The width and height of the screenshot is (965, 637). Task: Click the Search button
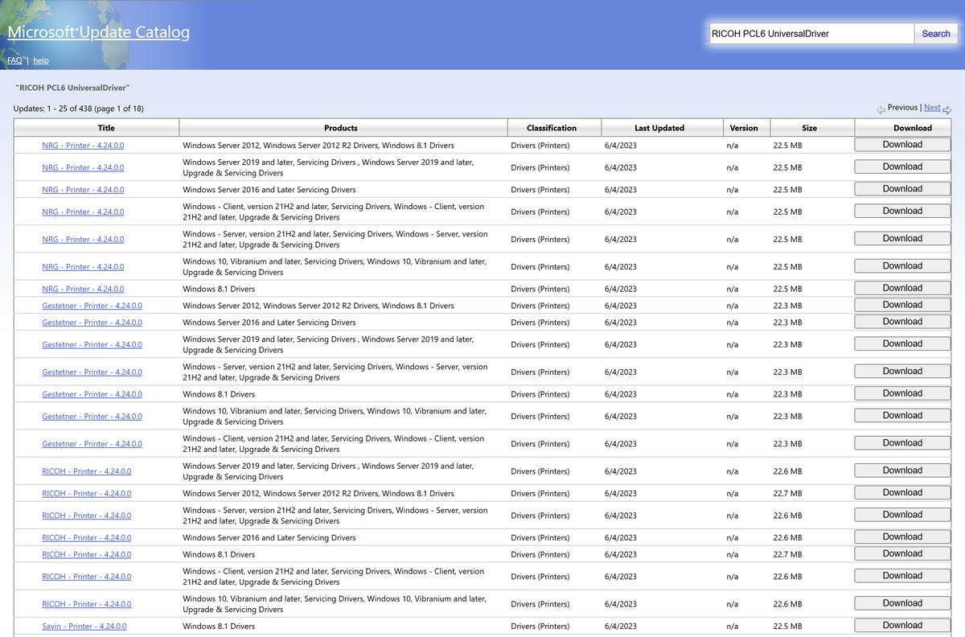tap(936, 34)
